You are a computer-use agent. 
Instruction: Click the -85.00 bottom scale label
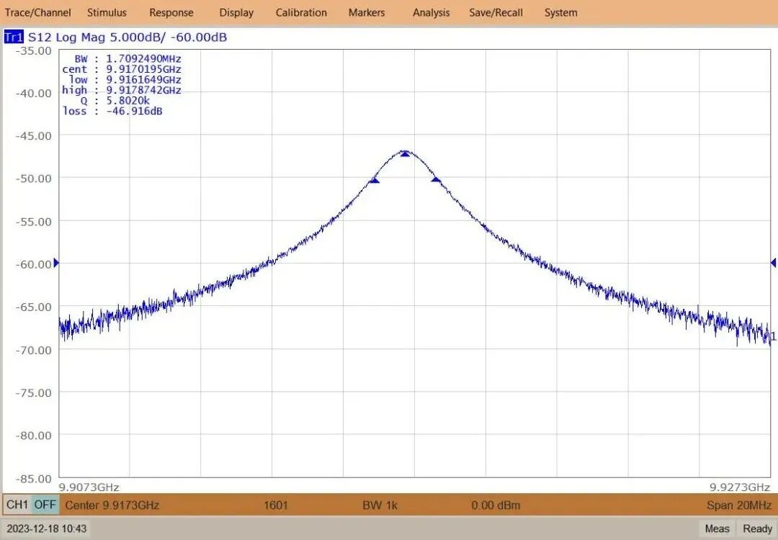34,479
